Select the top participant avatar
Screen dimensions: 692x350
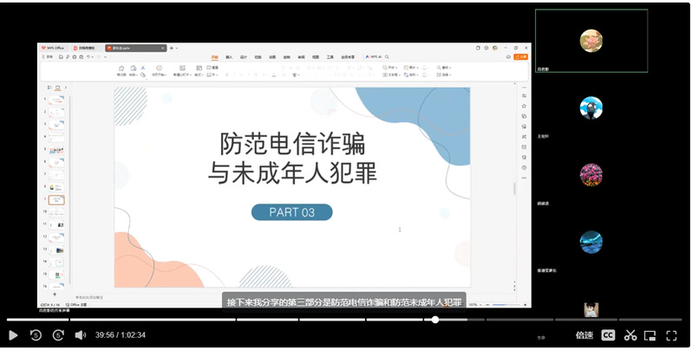(x=591, y=41)
